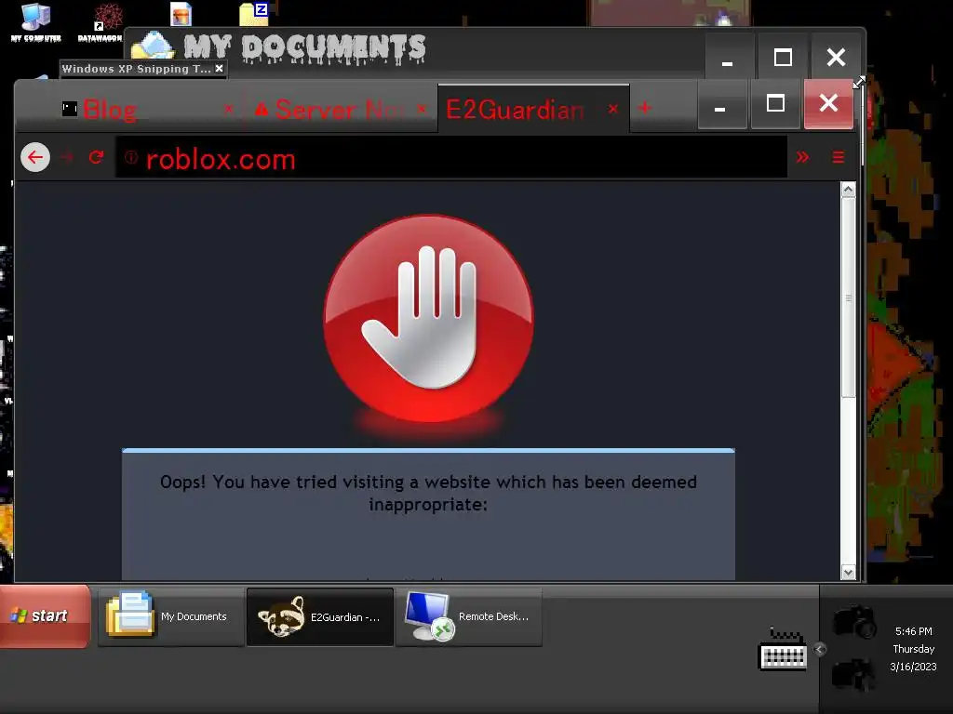Open the picture file desktop icon
953x714 pixels.
(x=181, y=13)
